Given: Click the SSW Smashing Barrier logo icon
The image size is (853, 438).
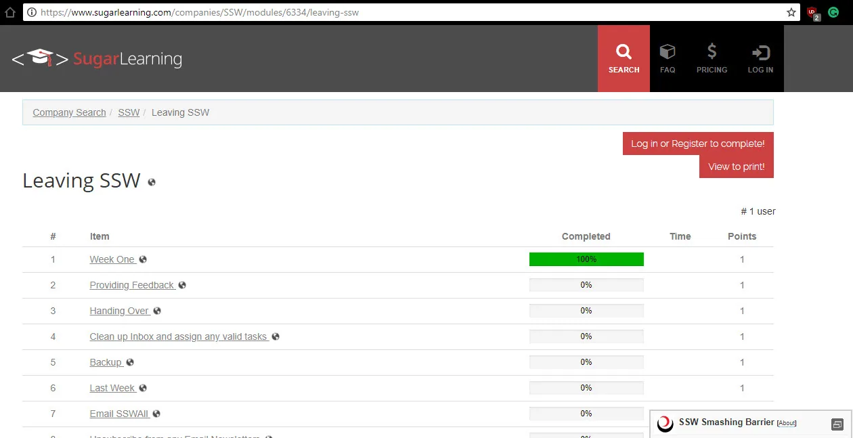Looking at the screenshot, I should coord(665,424).
